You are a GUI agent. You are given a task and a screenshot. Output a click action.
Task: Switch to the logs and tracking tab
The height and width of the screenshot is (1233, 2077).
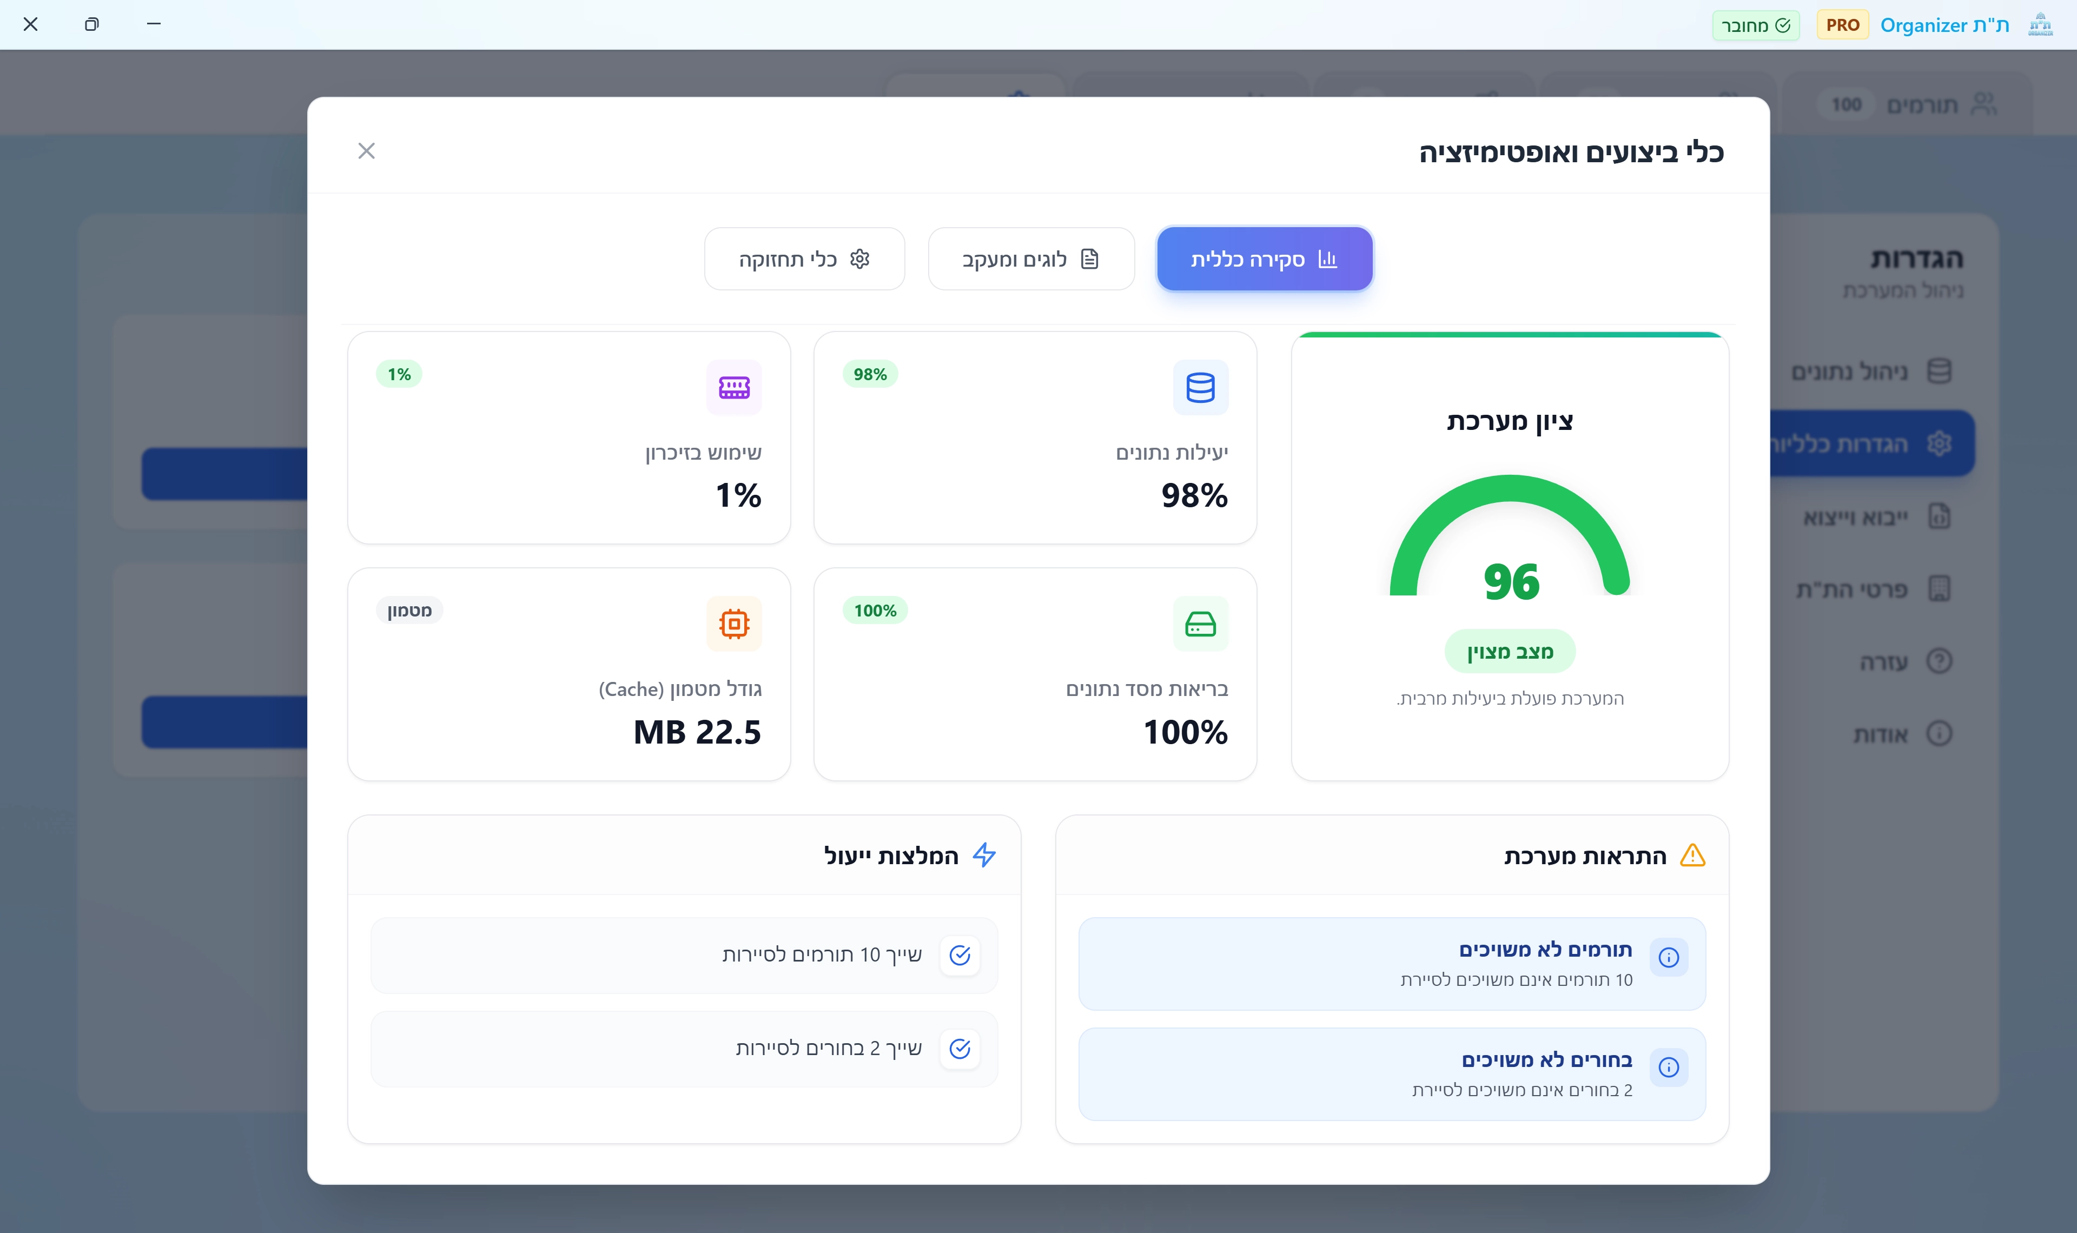1030,259
